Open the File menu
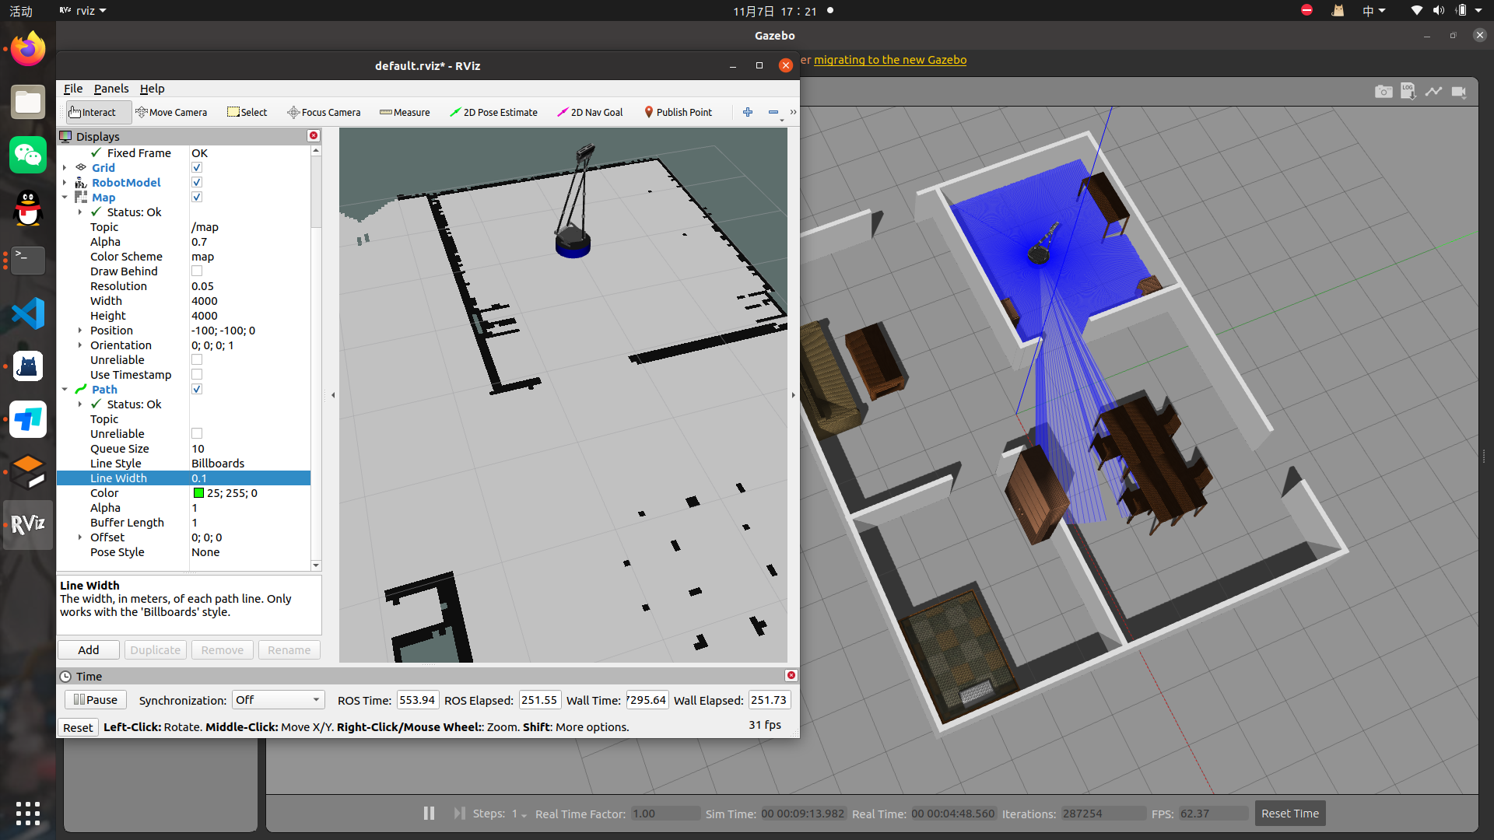The width and height of the screenshot is (1494, 840). 72,89
